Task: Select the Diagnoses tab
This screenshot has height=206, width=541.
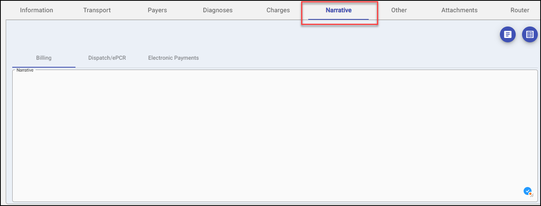Action: [218, 10]
